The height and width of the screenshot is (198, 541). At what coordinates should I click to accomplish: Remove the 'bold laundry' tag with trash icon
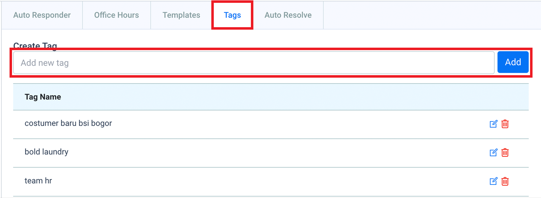click(x=505, y=152)
